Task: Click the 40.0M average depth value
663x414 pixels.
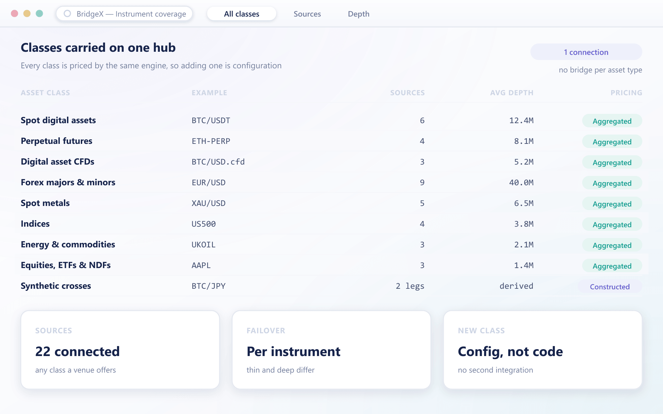Action: tap(521, 183)
